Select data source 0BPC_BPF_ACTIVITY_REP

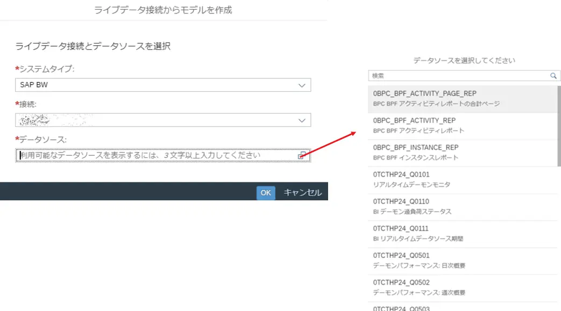(463, 126)
